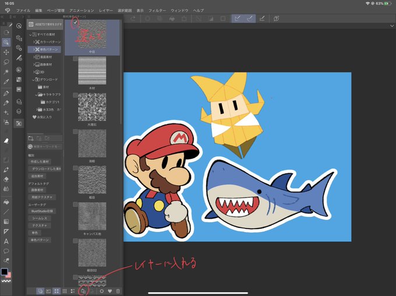Open Clip Studio support help icon
The image size is (396, 296).
click(x=277, y=19)
